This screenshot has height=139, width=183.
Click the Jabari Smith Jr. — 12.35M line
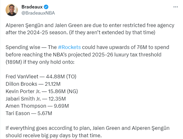point(36,99)
